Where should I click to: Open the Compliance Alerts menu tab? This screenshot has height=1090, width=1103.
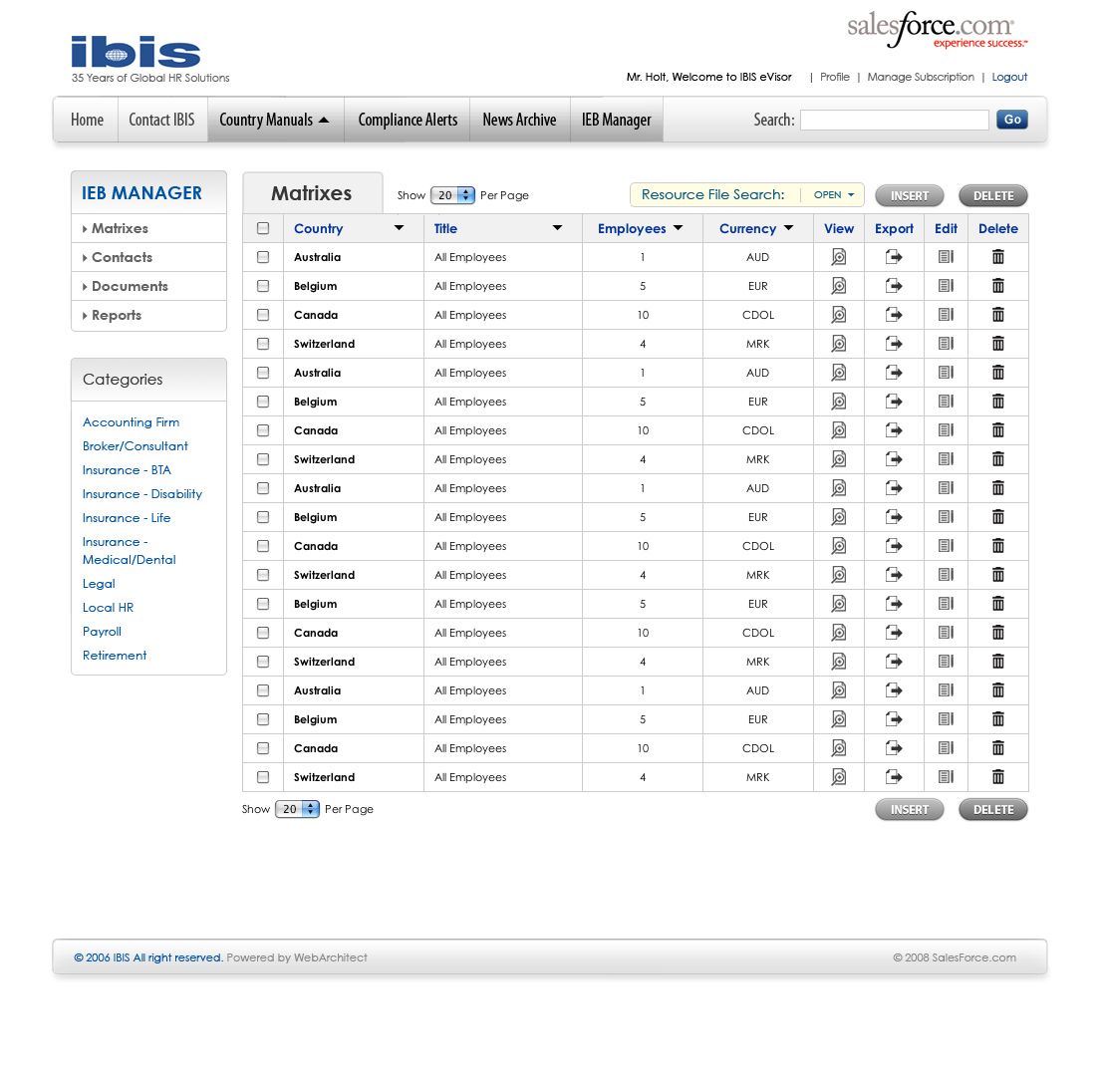(408, 120)
